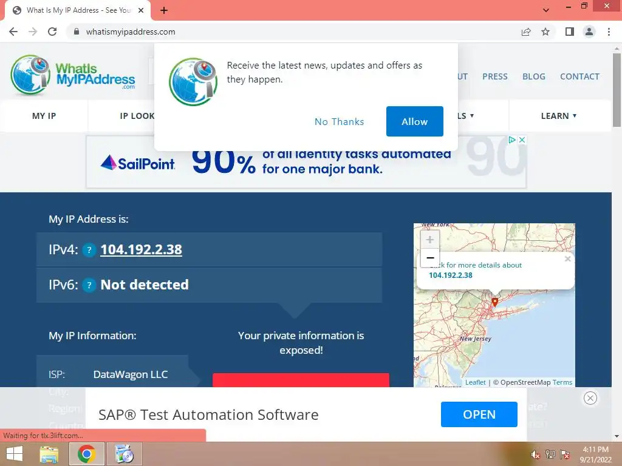622x466 pixels.
Task: Close the map popup tooltip
Action: [568, 258]
